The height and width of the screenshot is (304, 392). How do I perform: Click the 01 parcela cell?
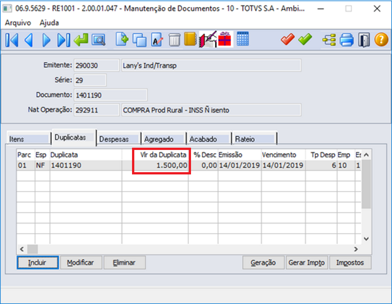(26, 165)
